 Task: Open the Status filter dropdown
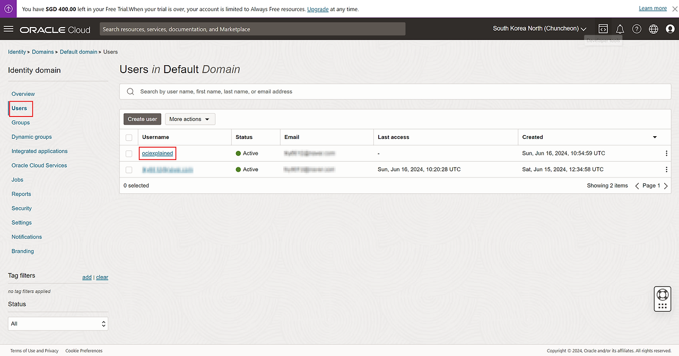58,324
